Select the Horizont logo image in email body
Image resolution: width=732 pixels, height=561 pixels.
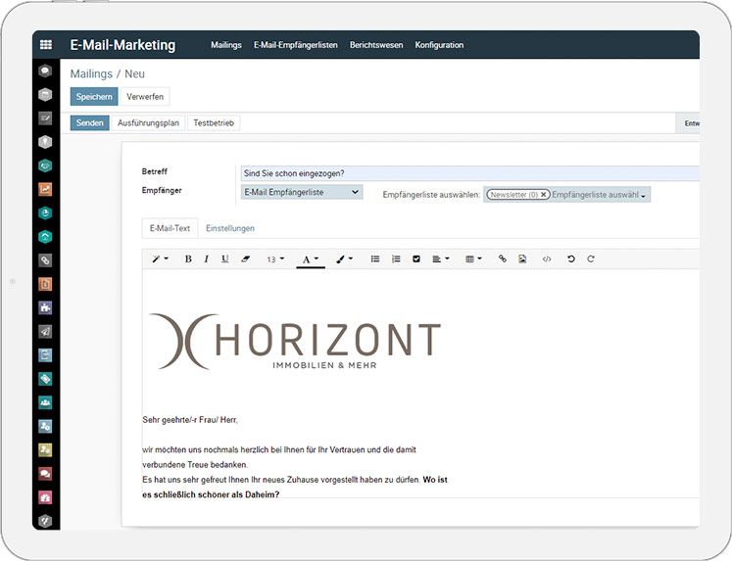[x=295, y=342]
